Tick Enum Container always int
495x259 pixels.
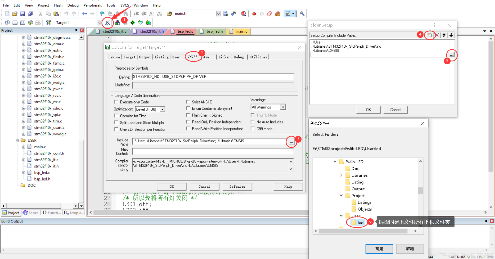tap(188, 108)
